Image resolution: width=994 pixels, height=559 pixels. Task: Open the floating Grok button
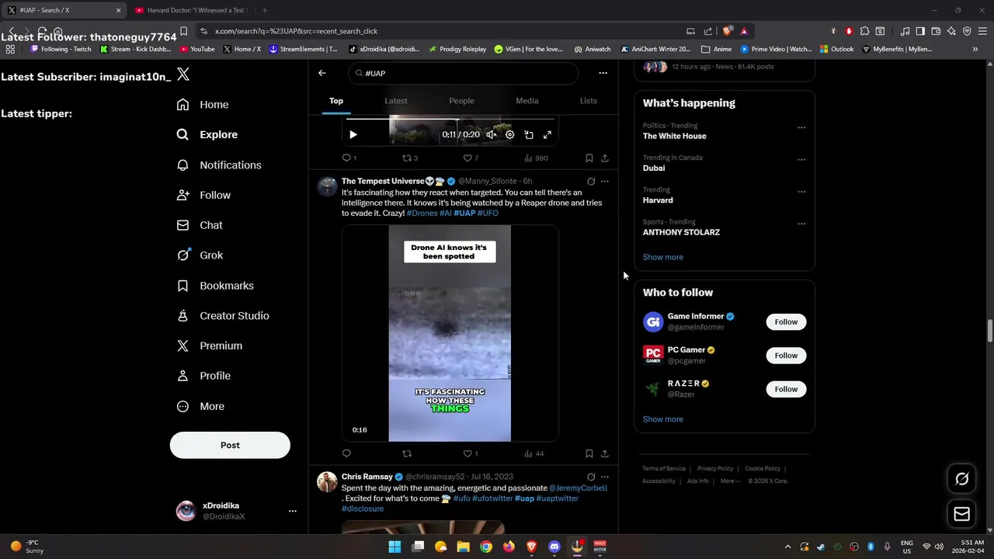[961, 479]
